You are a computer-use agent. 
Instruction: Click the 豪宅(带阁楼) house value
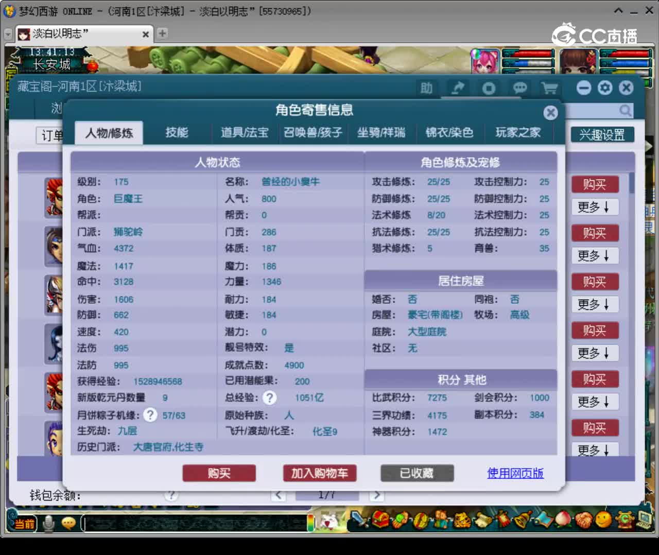(x=435, y=315)
